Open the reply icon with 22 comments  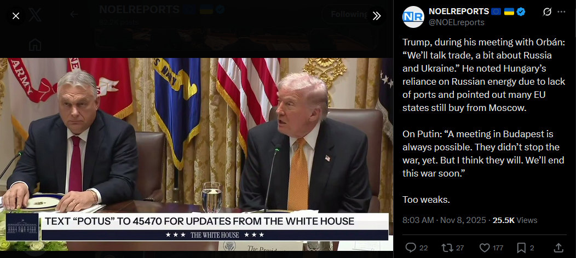pyautogui.click(x=417, y=248)
